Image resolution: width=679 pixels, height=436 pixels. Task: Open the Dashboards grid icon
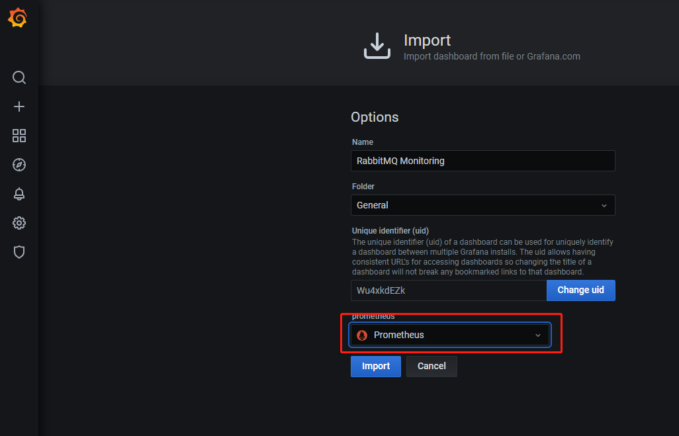19,136
